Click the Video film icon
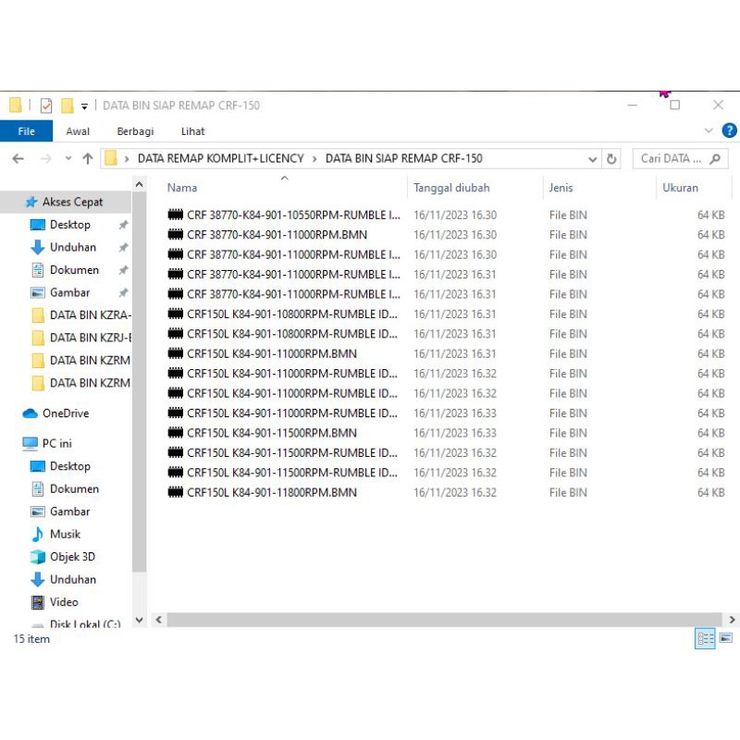 point(38,602)
